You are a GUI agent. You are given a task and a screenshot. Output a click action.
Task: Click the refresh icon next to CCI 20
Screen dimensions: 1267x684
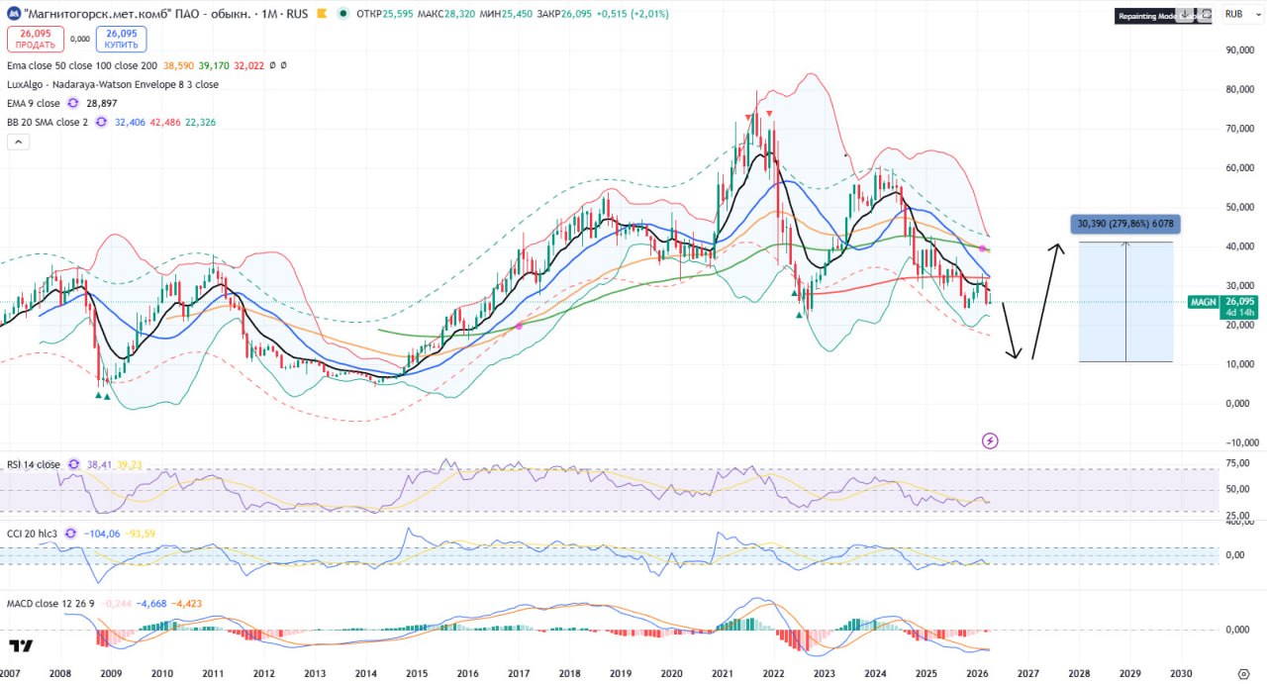(x=70, y=533)
